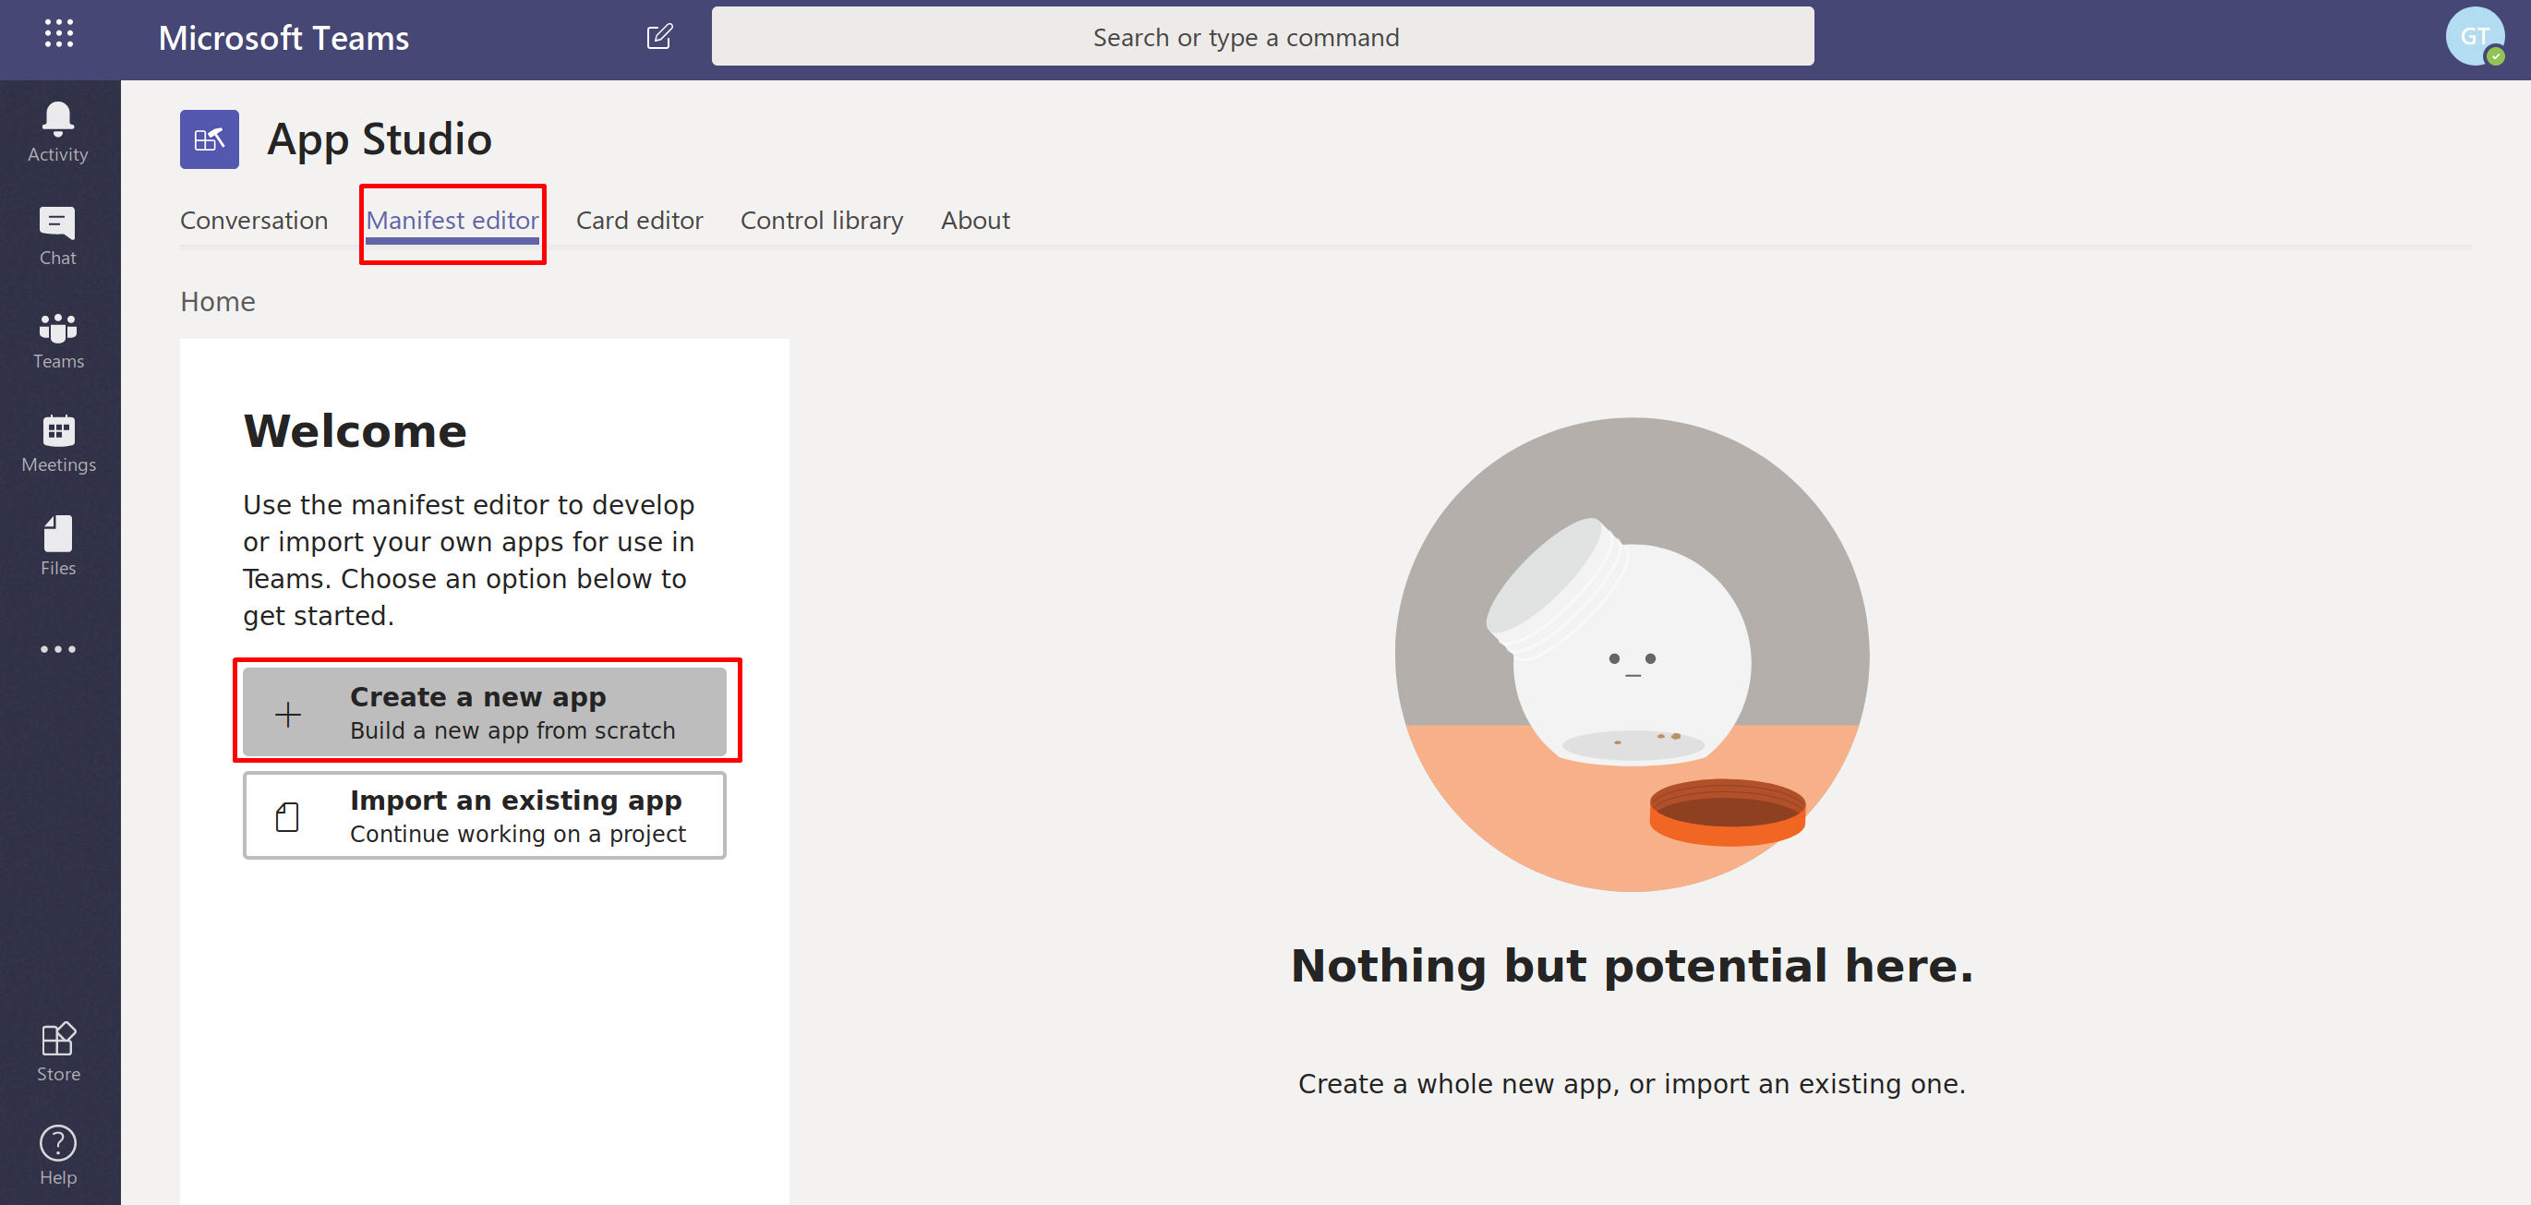The height and width of the screenshot is (1205, 2531).
Task: Click 'Continue working on a project' subtitle
Action: tap(518, 834)
